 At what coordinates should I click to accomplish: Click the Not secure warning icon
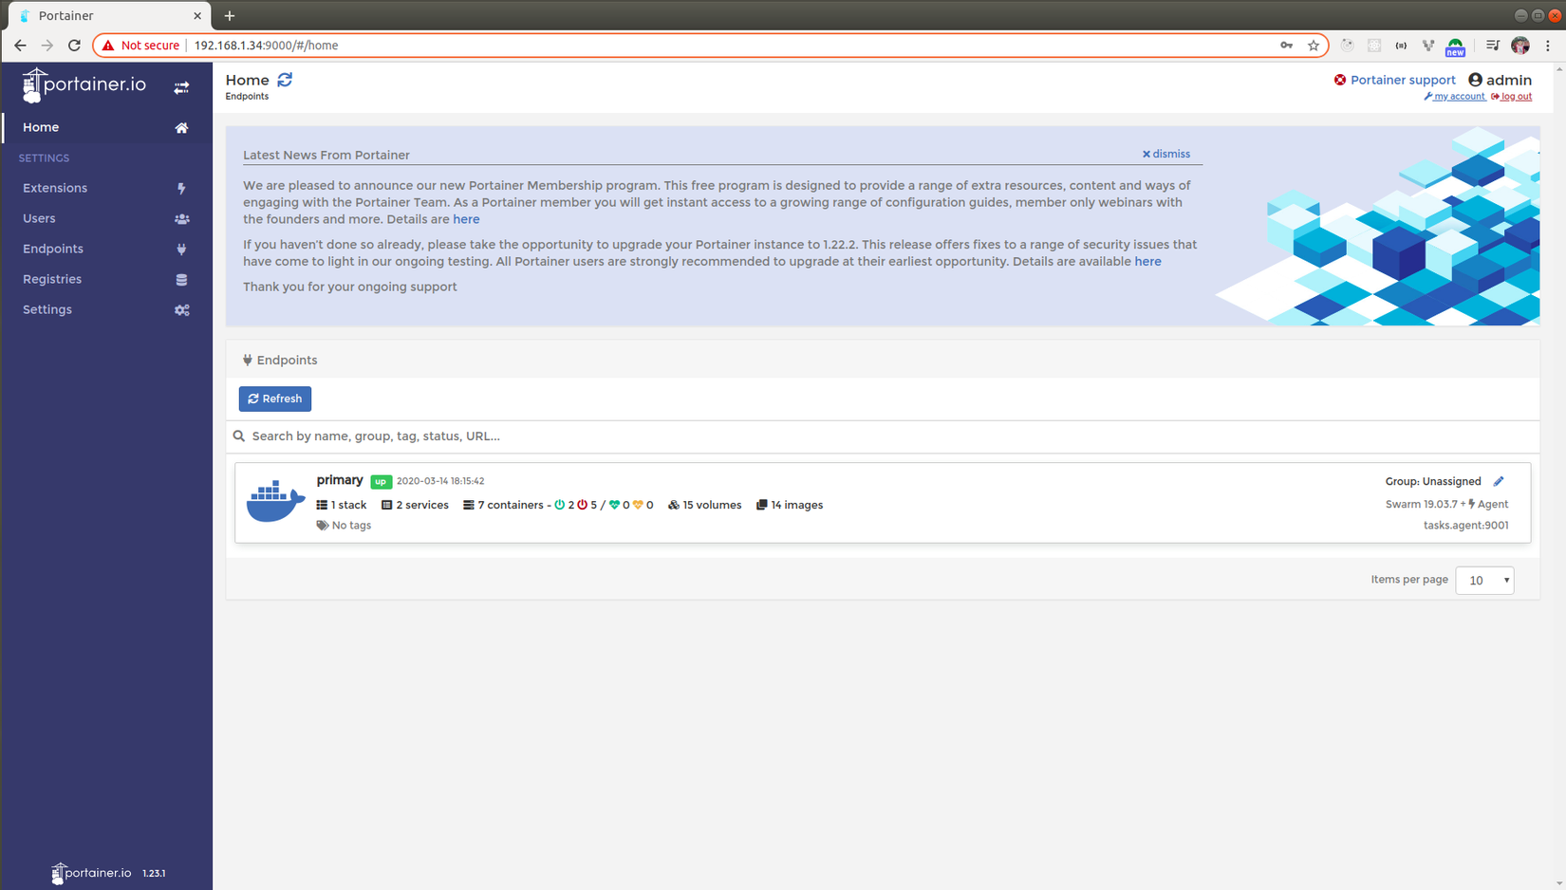(108, 46)
